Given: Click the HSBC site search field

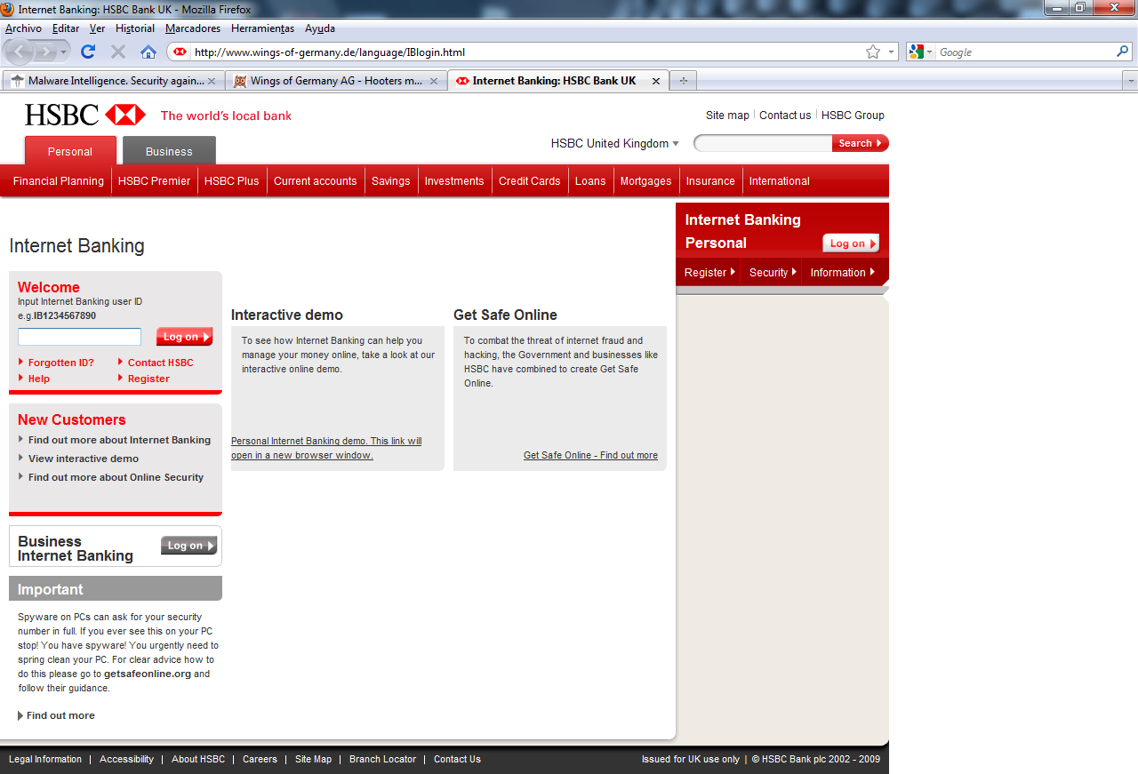Looking at the screenshot, I should pyautogui.click(x=764, y=143).
